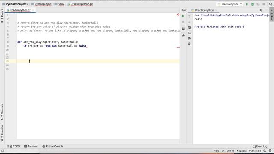Click Pythonproject breadcrumb
Image resolution: width=274 pixels, height=154 pixels.
41,4
